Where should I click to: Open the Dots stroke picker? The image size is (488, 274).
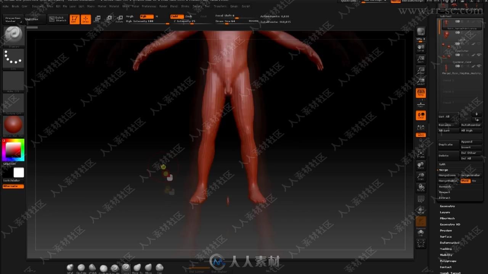point(13,59)
